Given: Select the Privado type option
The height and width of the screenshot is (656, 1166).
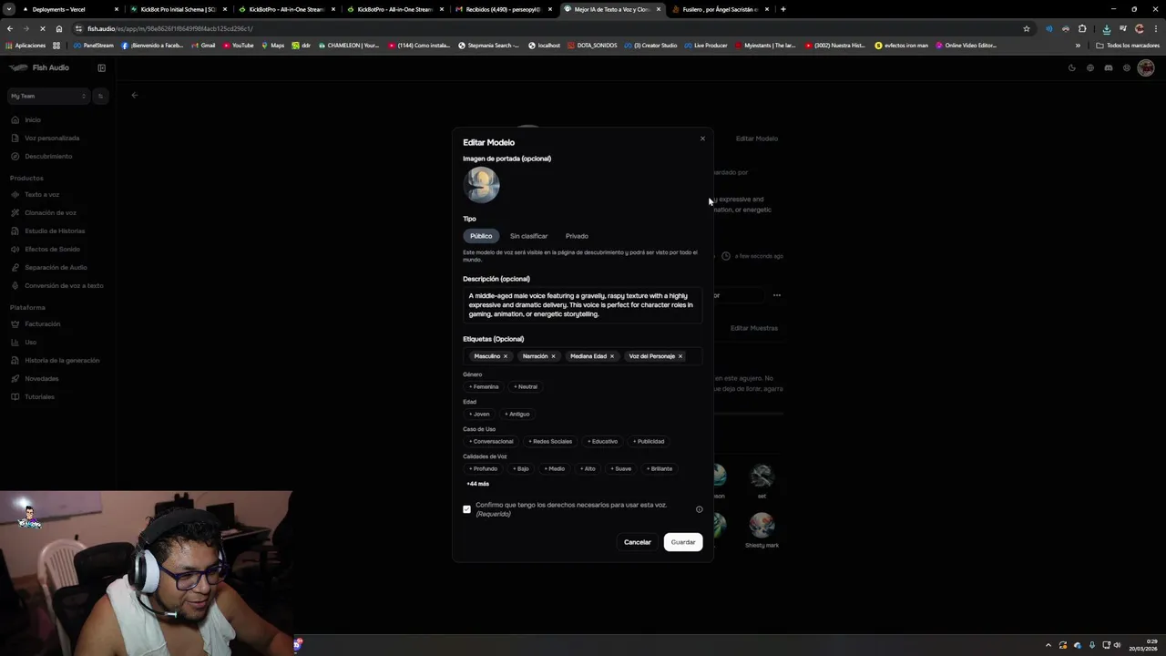Looking at the screenshot, I should point(577,236).
